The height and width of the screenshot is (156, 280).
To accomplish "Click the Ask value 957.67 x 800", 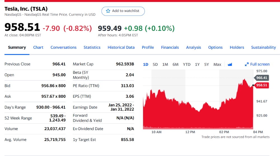I will pyautogui.click(x=53, y=96).
